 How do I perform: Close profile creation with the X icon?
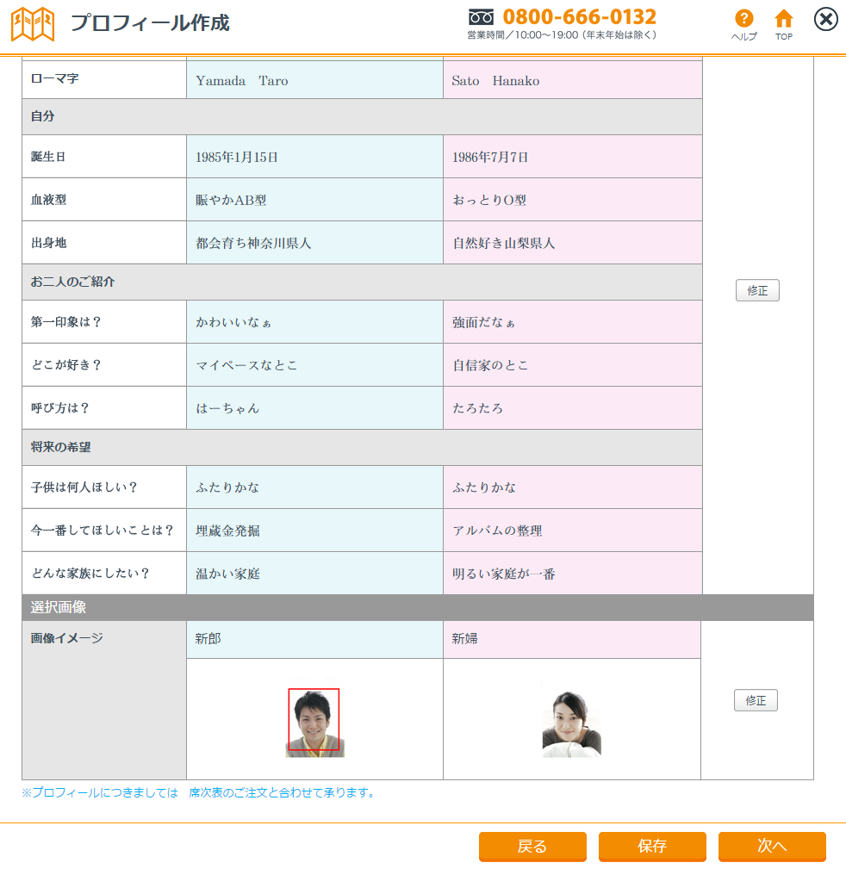(x=825, y=19)
